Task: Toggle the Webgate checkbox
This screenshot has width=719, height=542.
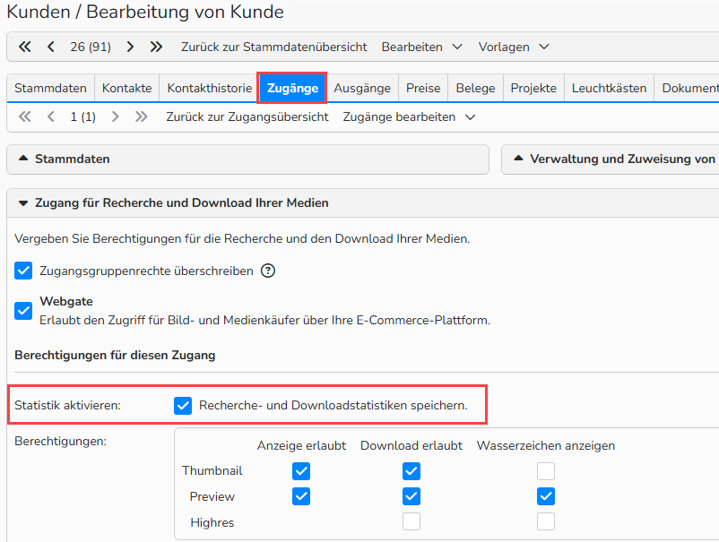Action: coord(23,311)
